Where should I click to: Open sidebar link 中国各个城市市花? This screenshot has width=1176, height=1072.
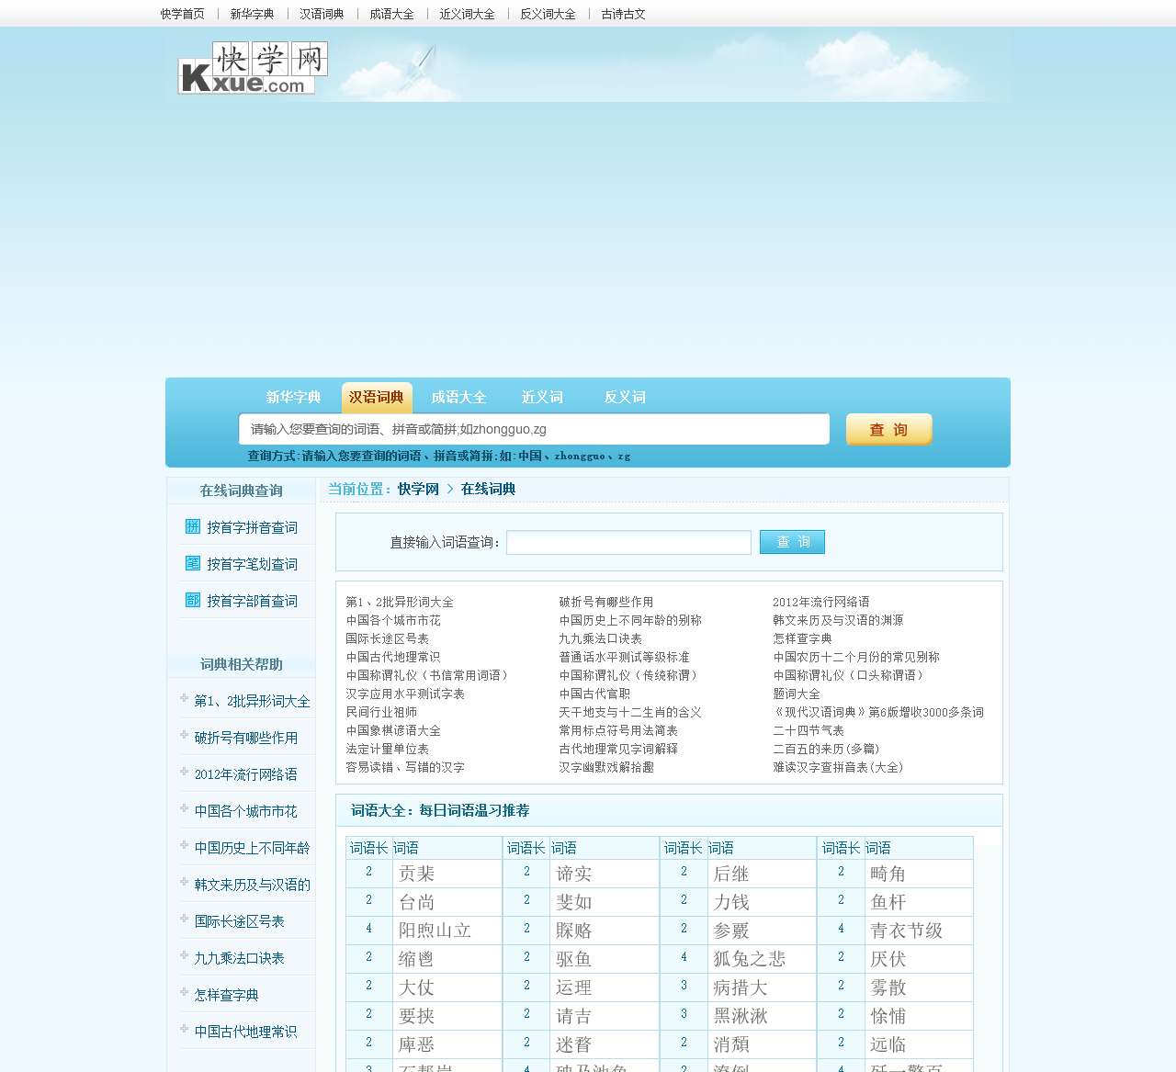click(x=245, y=811)
